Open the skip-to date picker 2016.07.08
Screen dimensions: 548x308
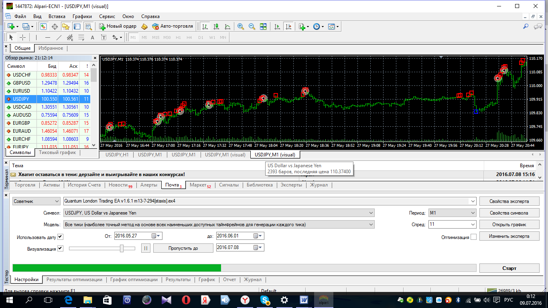[x=259, y=247]
